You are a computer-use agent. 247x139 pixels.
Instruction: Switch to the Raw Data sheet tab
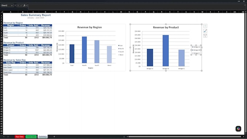20,136
